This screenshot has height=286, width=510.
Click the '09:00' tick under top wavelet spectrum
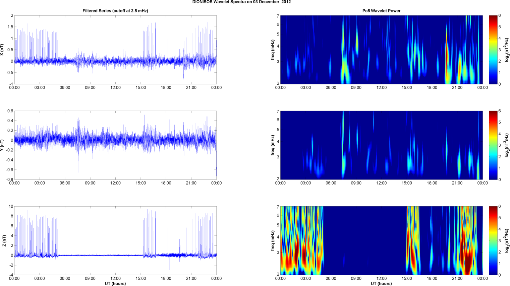pos(356,88)
